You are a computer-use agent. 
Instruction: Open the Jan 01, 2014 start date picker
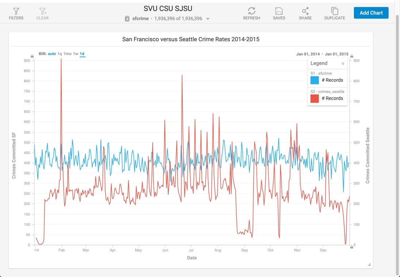308,54
